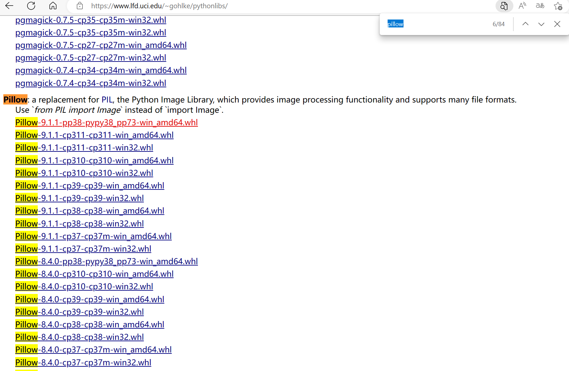Download Pillow-9.1.1-cp310-cp310-win_amd64.whl

tap(94, 160)
